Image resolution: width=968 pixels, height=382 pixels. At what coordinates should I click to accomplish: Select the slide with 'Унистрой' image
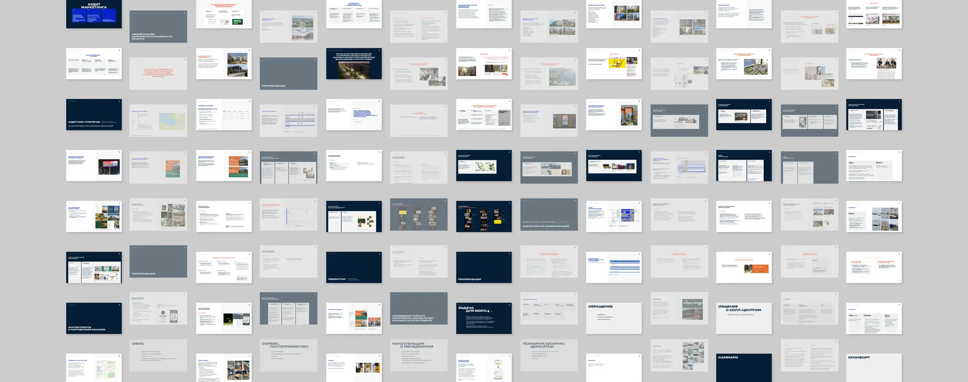[679, 308]
